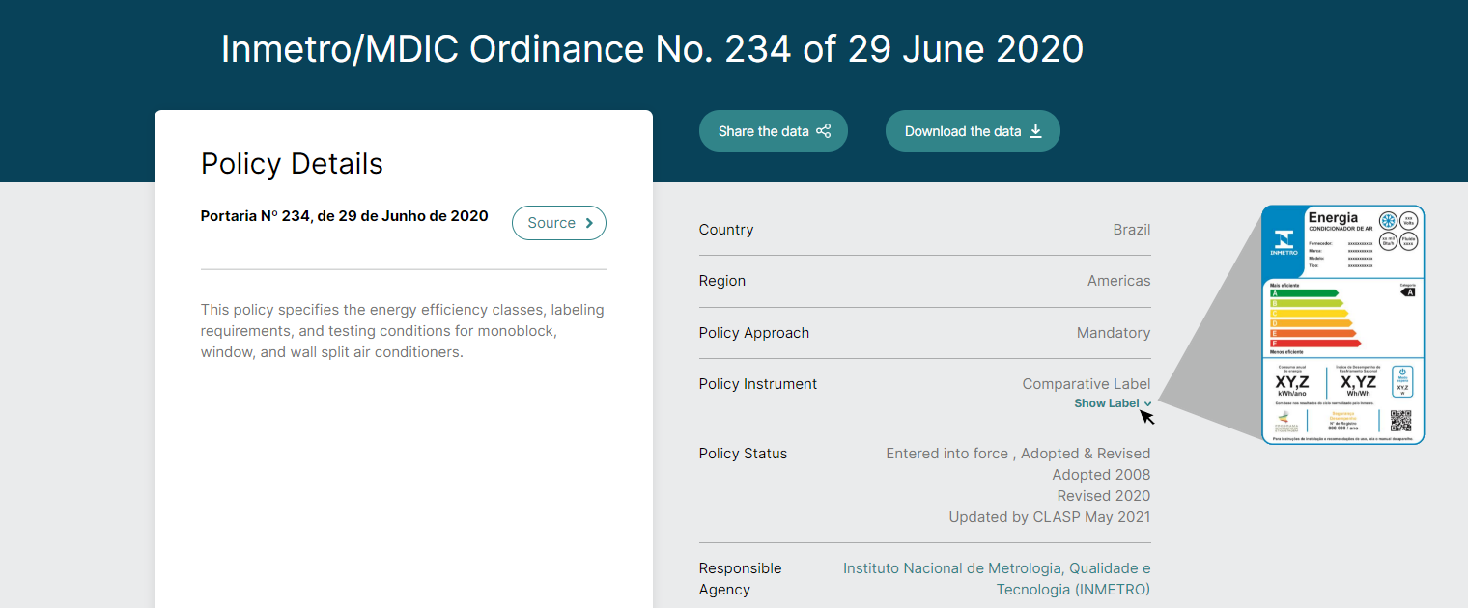Click the Policy Instrument label

758,384
